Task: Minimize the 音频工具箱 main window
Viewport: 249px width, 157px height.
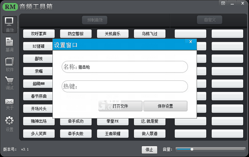Action: point(232,3)
